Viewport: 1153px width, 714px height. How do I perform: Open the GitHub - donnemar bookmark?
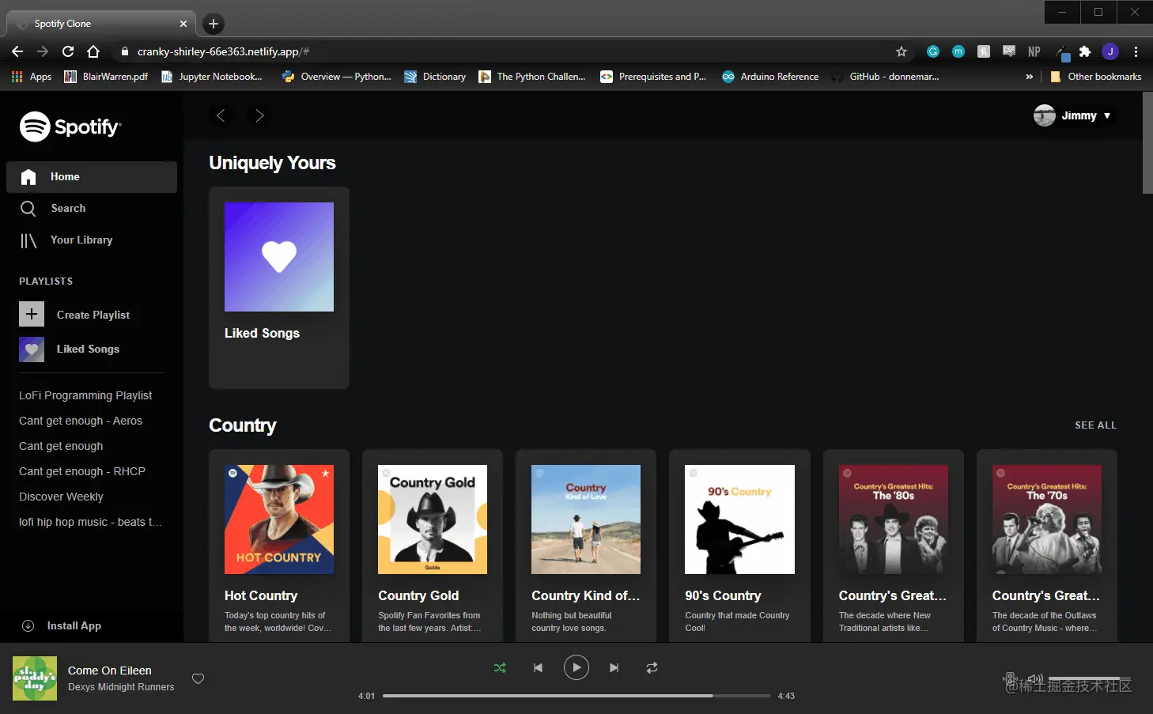(x=885, y=77)
